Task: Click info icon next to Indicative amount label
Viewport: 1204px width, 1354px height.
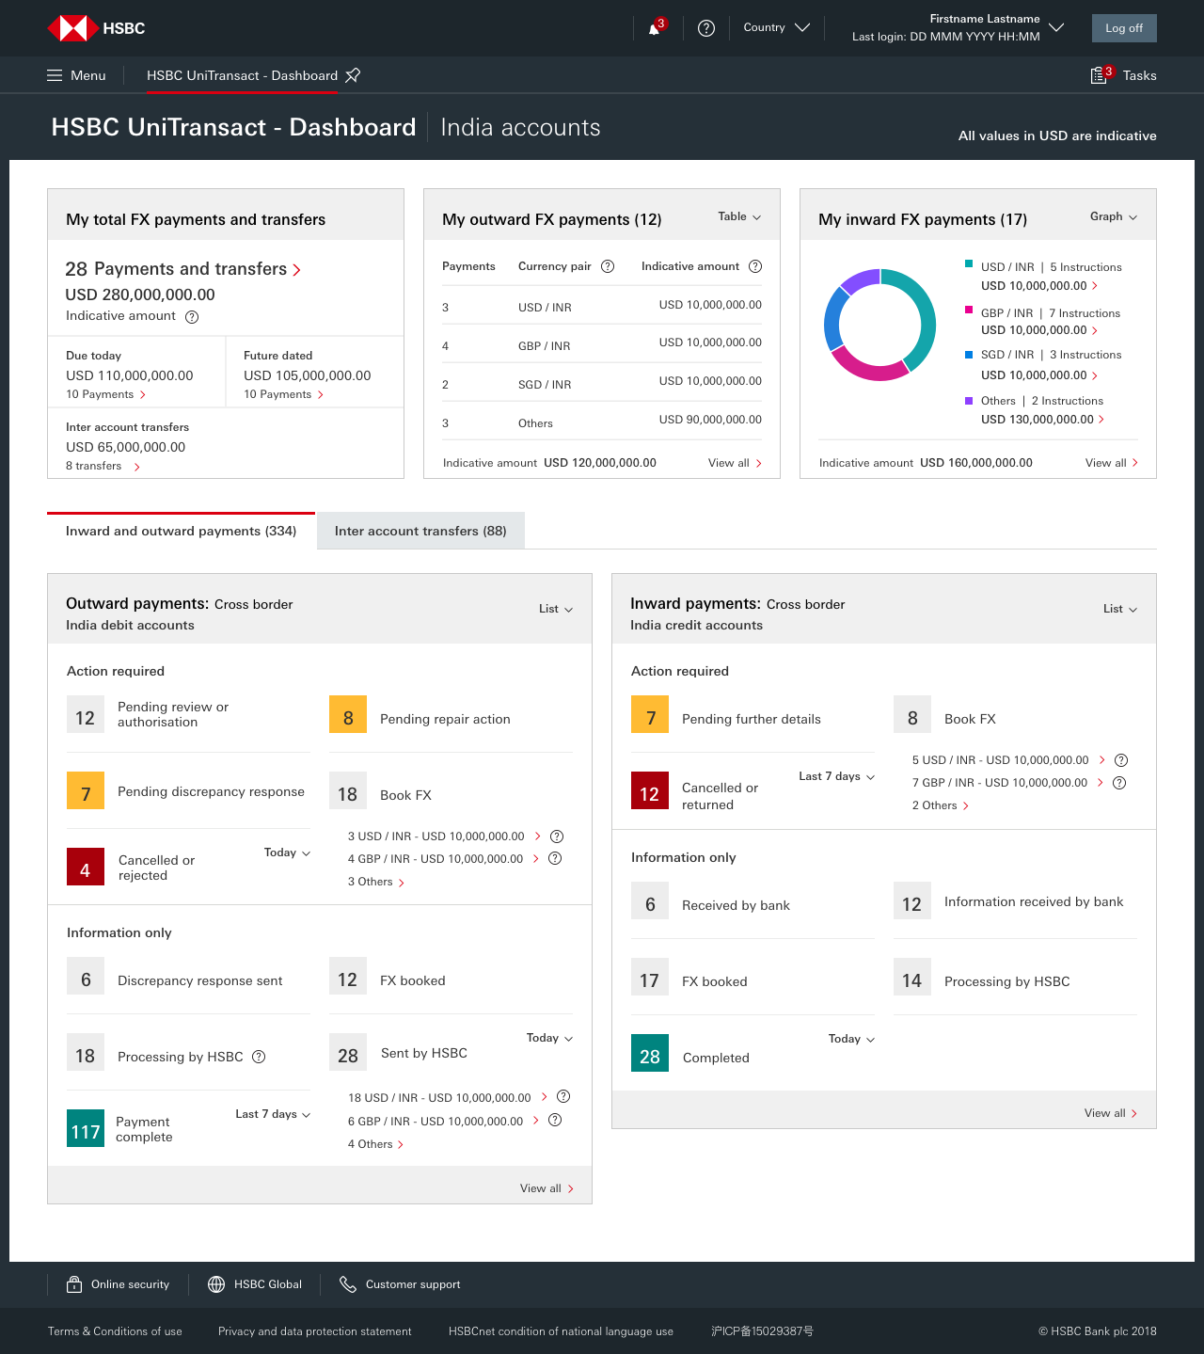Action: click(x=192, y=317)
